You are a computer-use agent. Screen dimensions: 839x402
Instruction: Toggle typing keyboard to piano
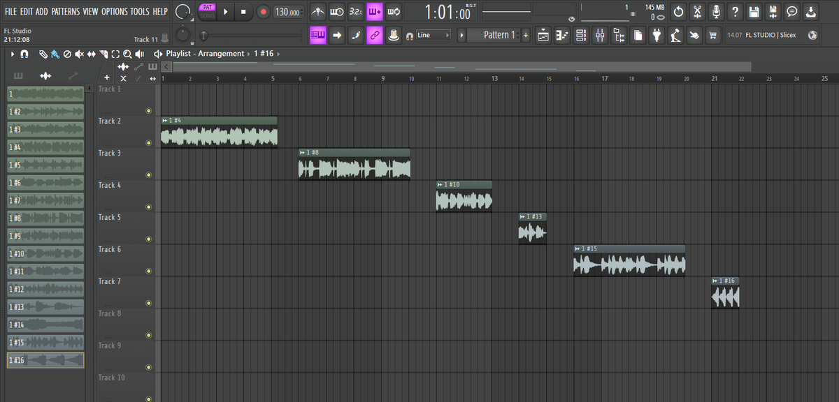tap(318, 35)
